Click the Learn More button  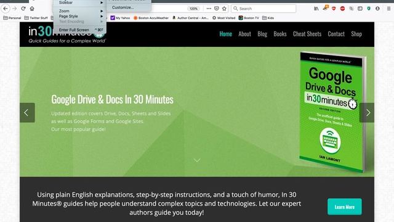(345, 207)
